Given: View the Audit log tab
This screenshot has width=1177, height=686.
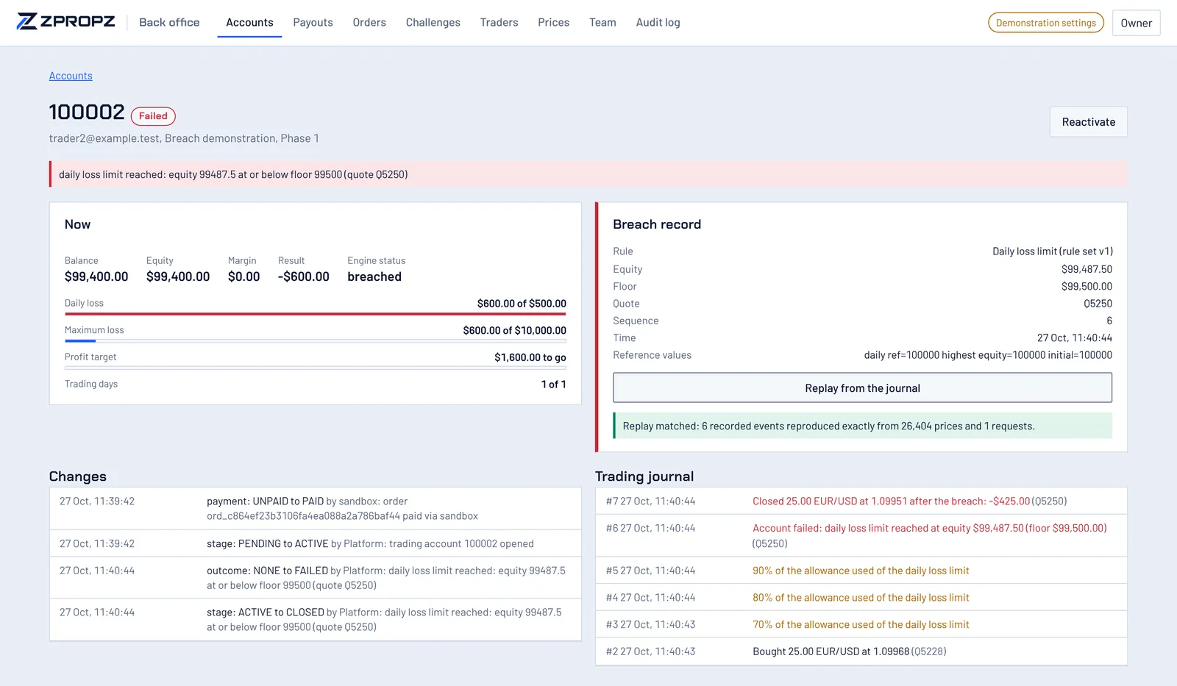Looking at the screenshot, I should tap(658, 23).
